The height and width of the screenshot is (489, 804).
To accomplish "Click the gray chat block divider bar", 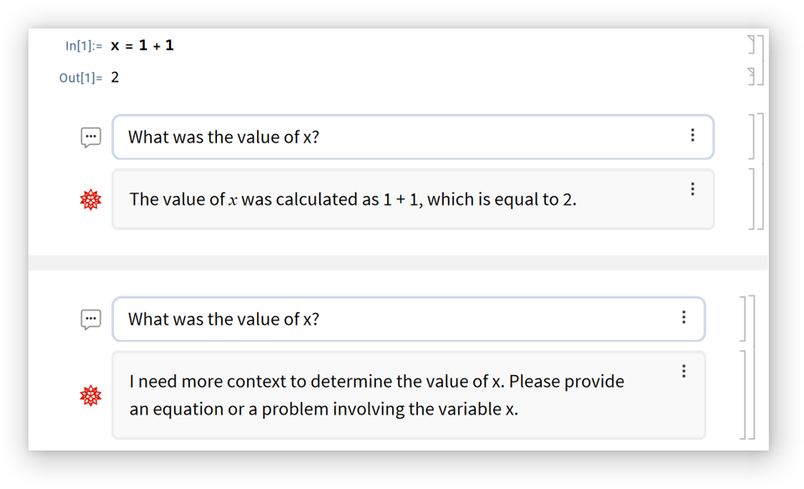I will tap(398, 263).
